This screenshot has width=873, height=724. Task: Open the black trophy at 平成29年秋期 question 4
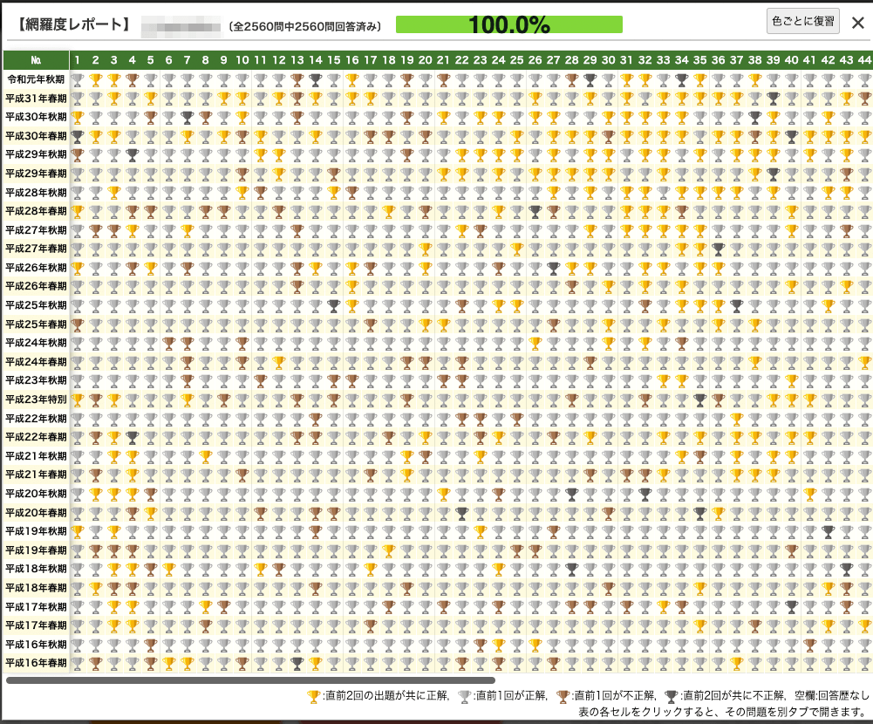(x=132, y=154)
